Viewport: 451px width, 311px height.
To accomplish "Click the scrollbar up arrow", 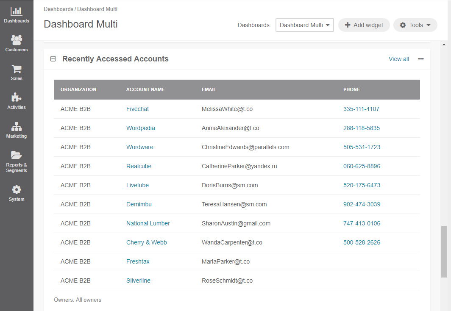I will 444,44.
